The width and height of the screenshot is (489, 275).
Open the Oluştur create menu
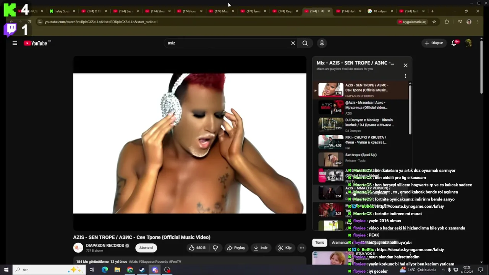point(434,43)
